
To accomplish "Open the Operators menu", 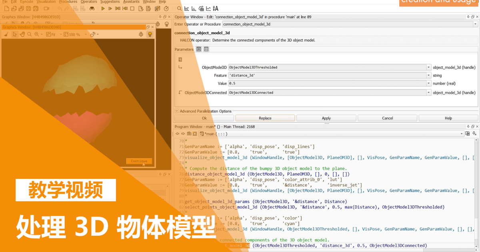I will pyautogui.click(x=89, y=2).
